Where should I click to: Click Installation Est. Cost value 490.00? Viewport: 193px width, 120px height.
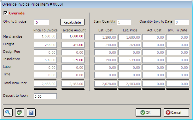106,60
